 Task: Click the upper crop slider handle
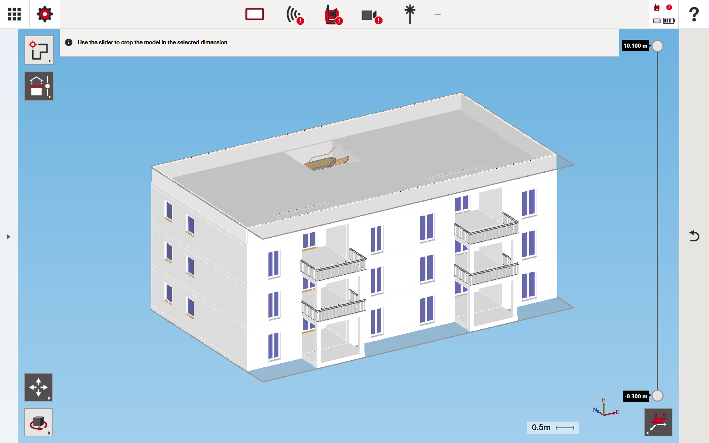(x=657, y=46)
